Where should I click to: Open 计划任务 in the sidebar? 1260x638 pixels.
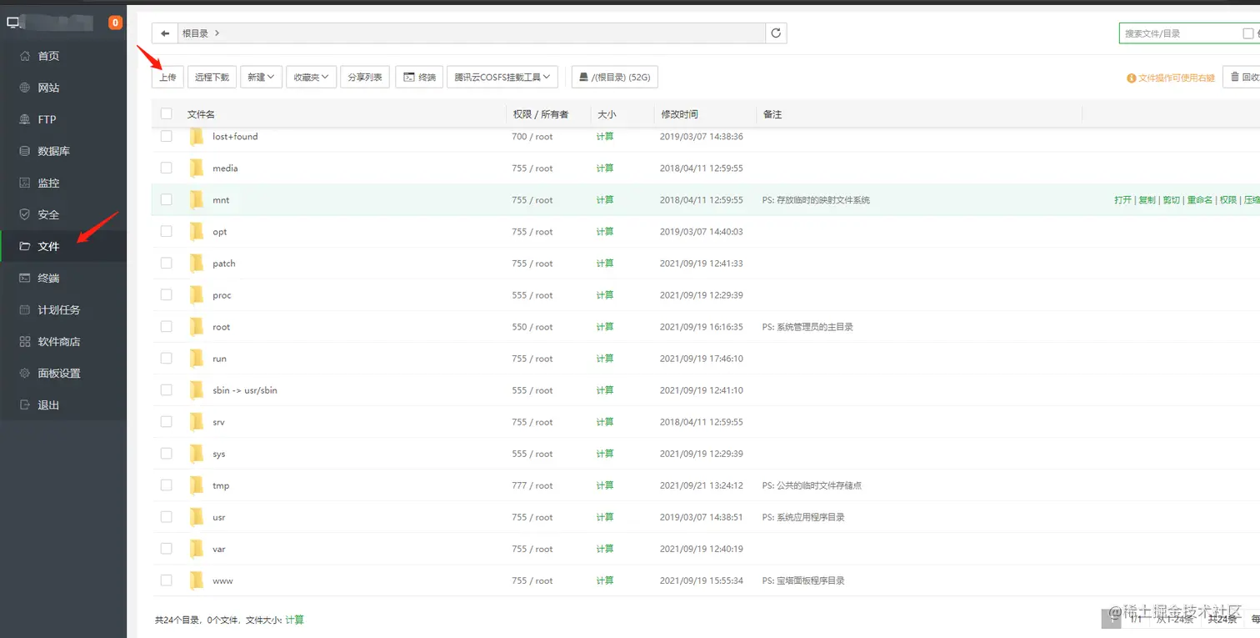pyautogui.click(x=63, y=309)
